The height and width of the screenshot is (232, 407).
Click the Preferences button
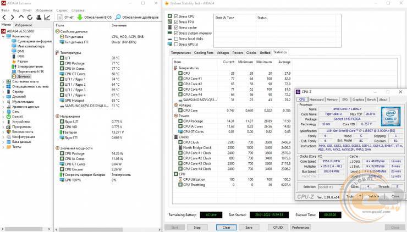click(x=300, y=228)
